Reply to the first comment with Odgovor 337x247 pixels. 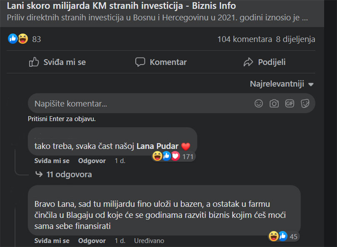click(x=92, y=161)
